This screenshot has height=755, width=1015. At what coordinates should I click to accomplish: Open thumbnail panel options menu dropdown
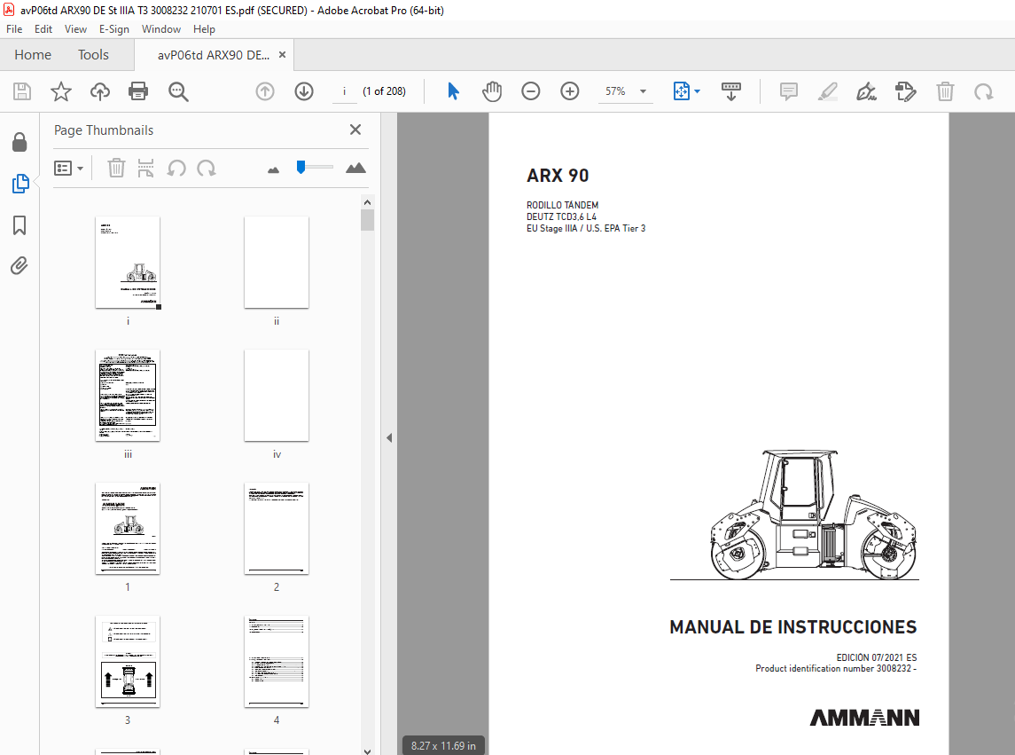[68, 169]
